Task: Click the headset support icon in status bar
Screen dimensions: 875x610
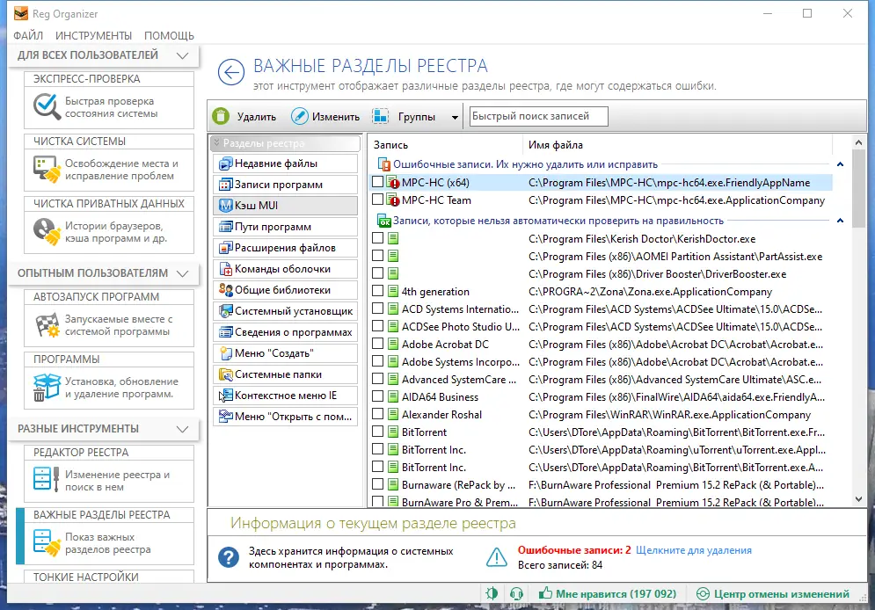Action: 516,593
